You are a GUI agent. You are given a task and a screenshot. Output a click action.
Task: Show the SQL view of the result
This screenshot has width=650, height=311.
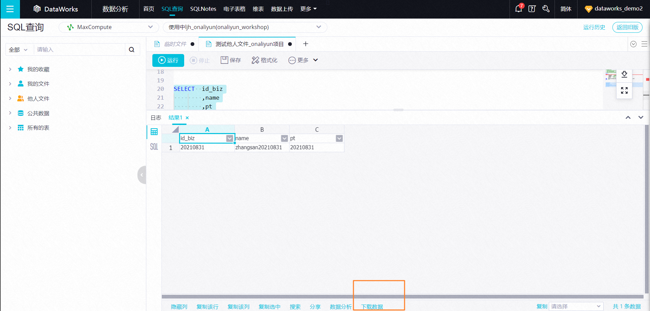154,147
